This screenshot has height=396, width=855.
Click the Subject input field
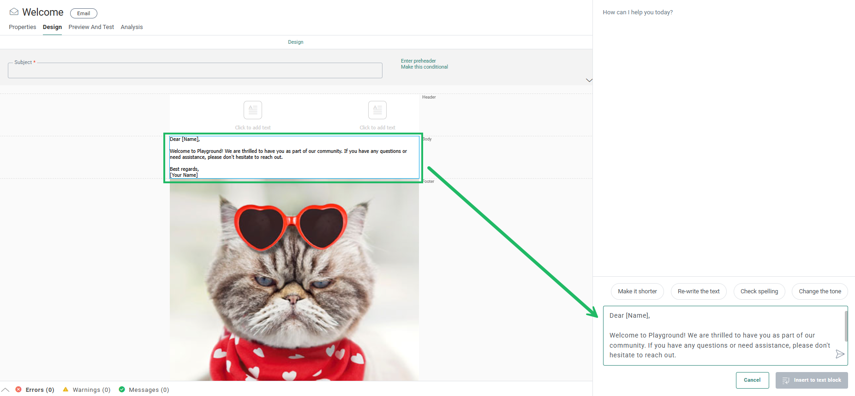tap(195, 71)
